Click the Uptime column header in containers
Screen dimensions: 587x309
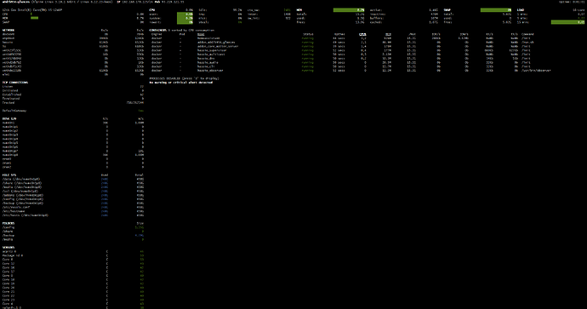point(339,34)
